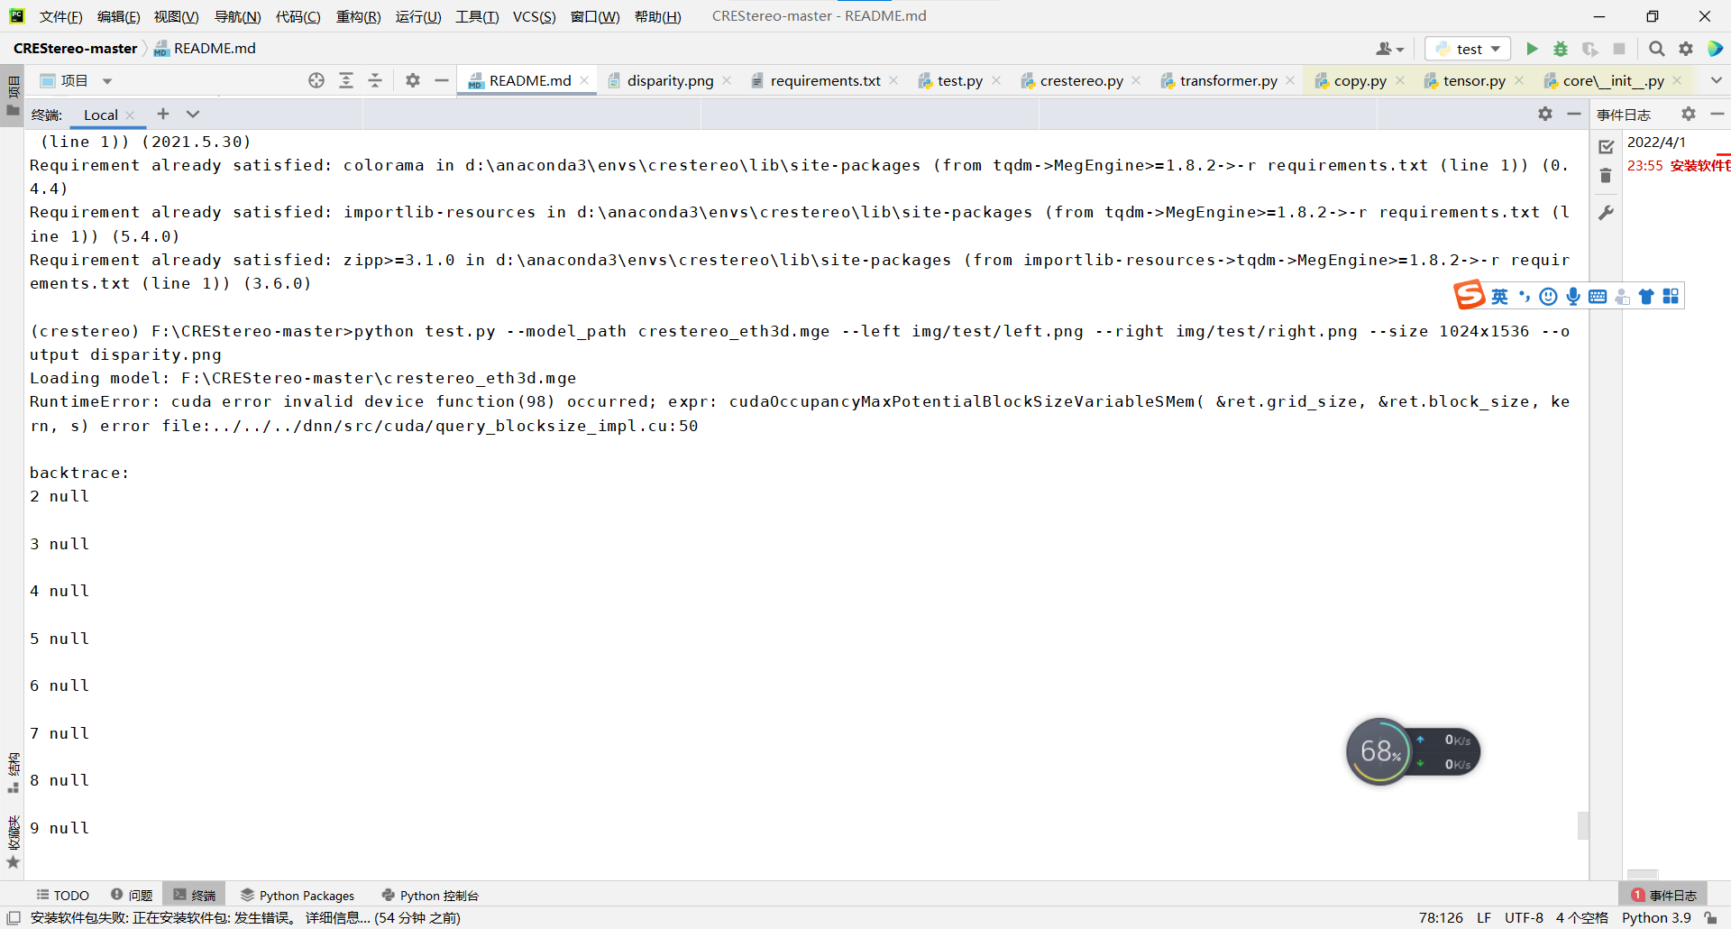Open terminal panel settings gear
The height and width of the screenshot is (929, 1731).
pyautogui.click(x=1545, y=114)
